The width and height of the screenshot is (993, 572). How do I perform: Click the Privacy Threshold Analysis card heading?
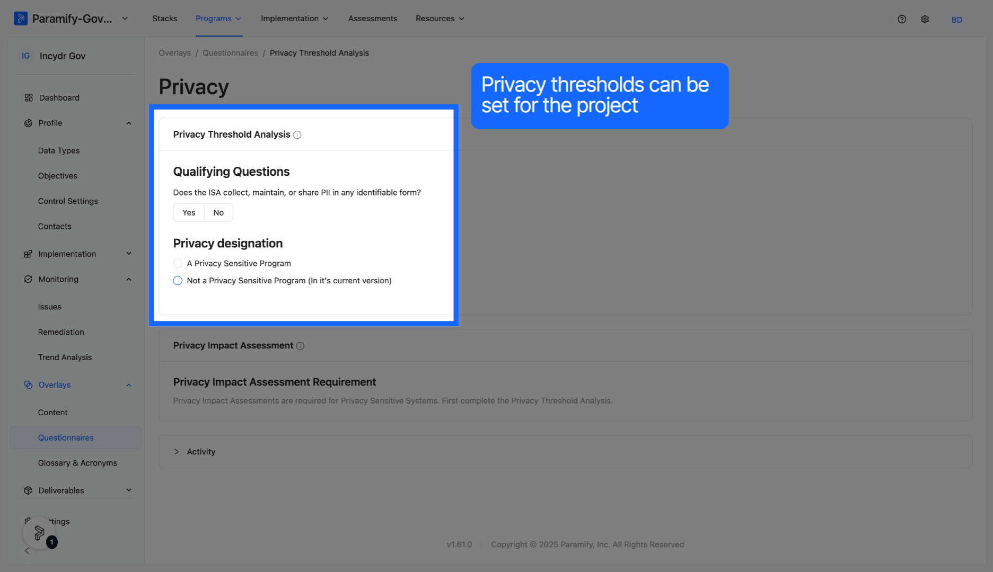[232, 135]
